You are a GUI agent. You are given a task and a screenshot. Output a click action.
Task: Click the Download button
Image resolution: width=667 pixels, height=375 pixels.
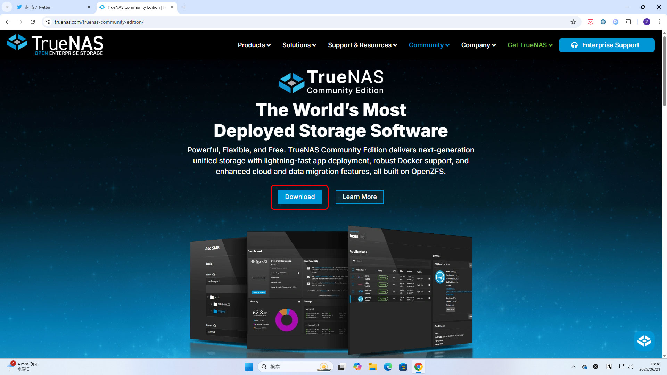pyautogui.click(x=300, y=197)
